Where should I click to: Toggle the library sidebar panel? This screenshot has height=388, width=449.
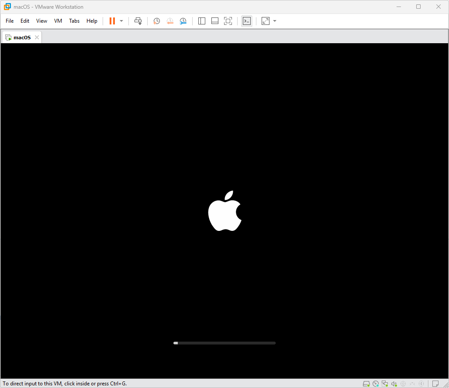point(202,21)
